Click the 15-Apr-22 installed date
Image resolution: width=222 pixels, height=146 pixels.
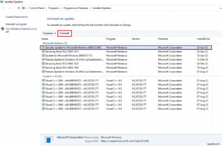click(x=202, y=56)
